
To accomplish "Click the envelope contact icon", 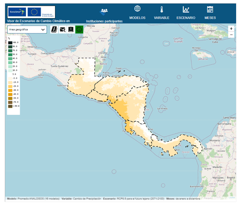I will pyautogui.click(x=63, y=29).
